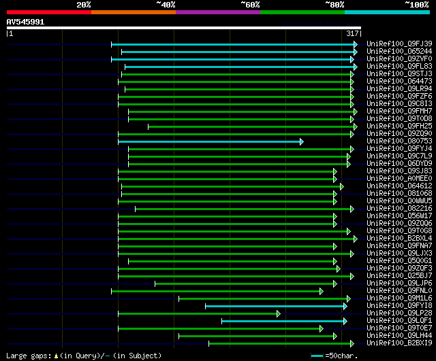Select the UniRef100_O80753 label
Viewport: 436px width, 361px height.
click(x=399, y=141)
